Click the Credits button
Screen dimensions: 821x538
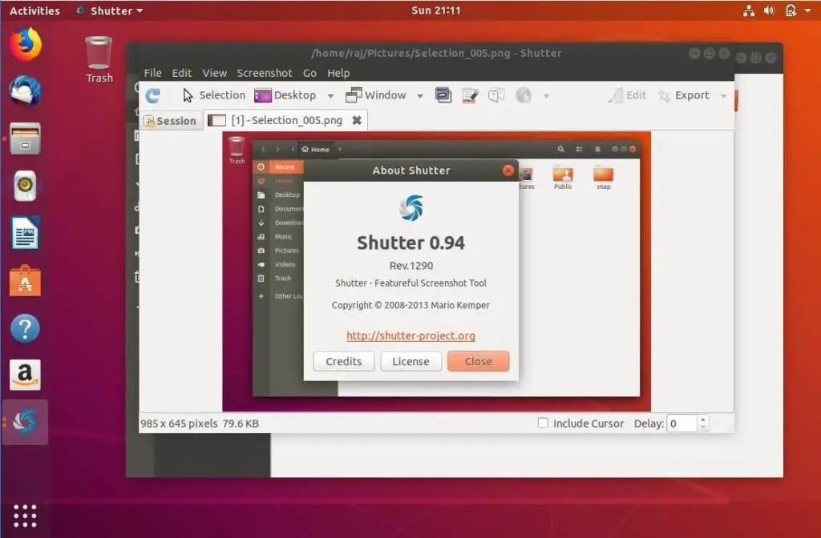pos(343,361)
